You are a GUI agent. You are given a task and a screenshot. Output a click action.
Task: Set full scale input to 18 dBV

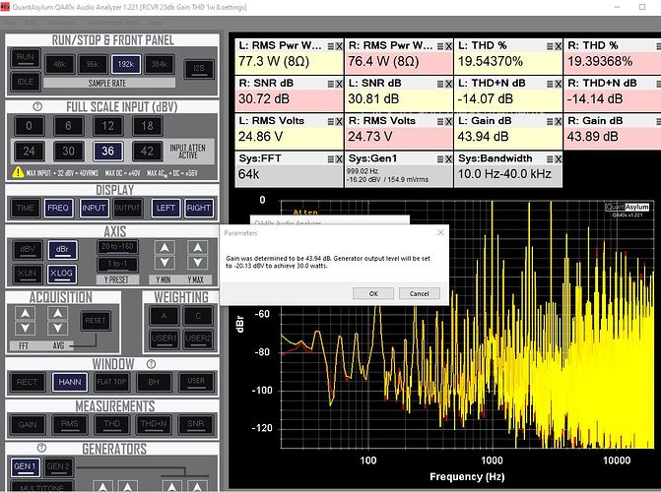pos(147,126)
